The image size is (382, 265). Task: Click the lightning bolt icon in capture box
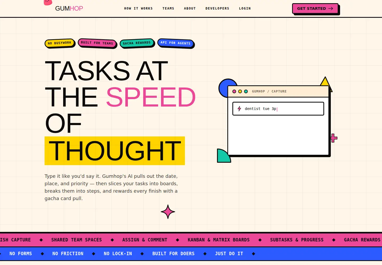pyautogui.click(x=239, y=109)
